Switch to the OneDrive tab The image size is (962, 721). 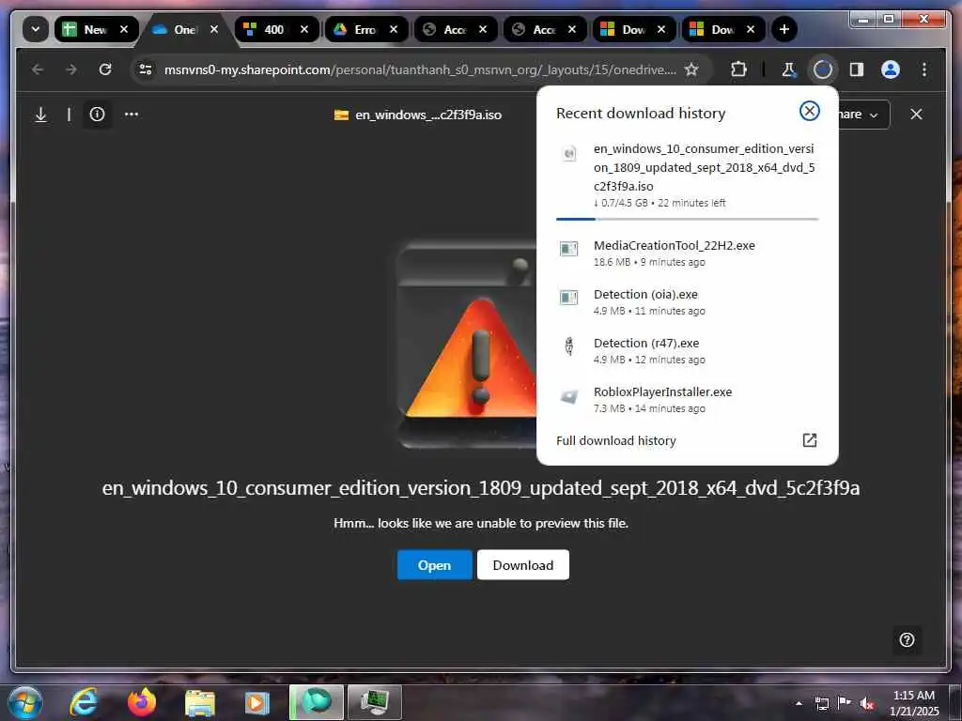pos(186,29)
